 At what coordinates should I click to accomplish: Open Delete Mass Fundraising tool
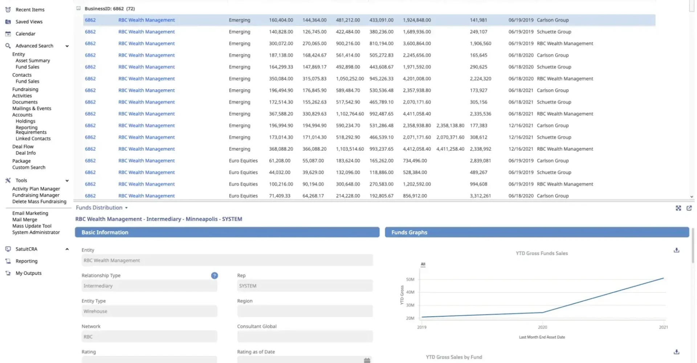click(39, 201)
